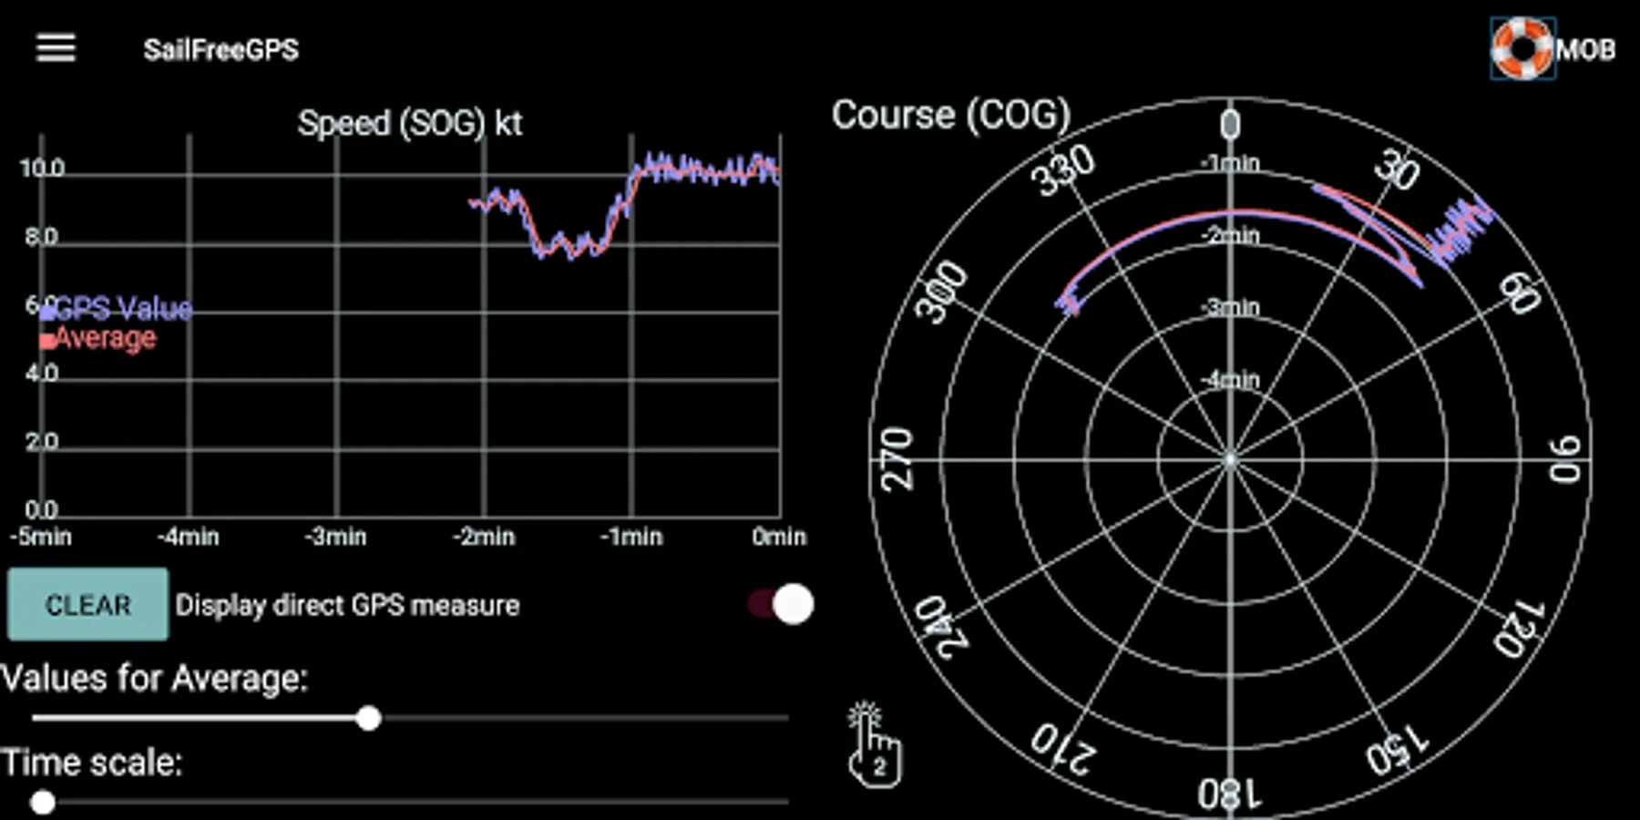Click the -1min axis label on speed chart
Viewport: 1640px width, 820px height.
click(x=631, y=537)
